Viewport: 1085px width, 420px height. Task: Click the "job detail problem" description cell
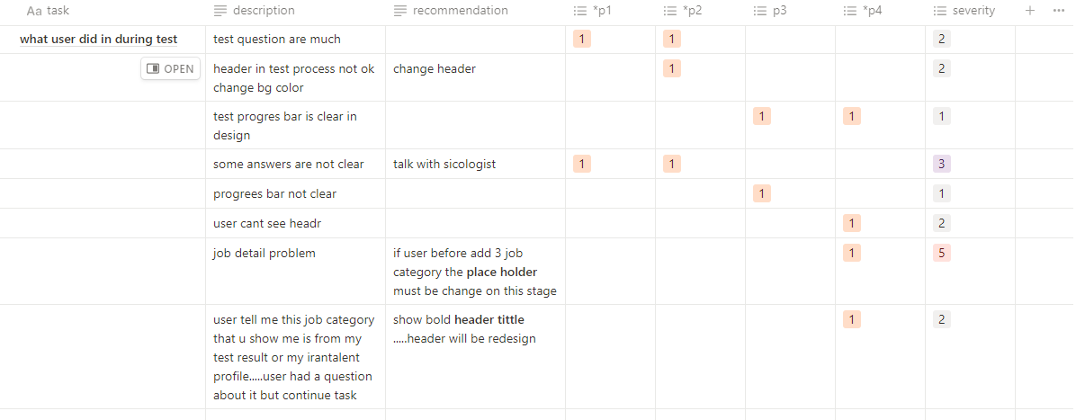tap(265, 253)
